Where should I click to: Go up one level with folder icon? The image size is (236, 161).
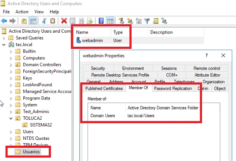pyautogui.click(x=24, y=21)
